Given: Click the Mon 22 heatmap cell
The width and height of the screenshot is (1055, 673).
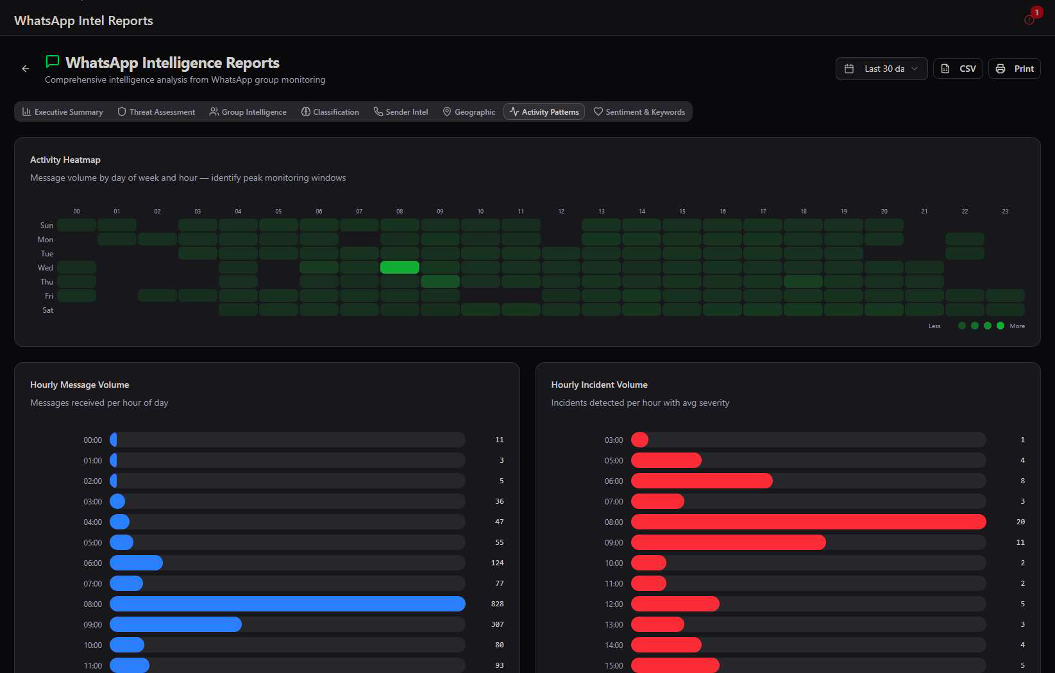Looking at the screenshot, I should (x=965, y=239).
